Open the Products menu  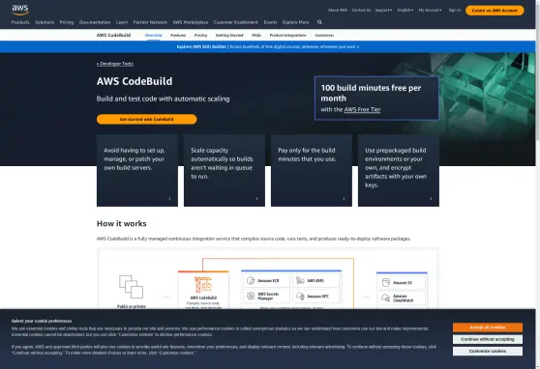20,22
